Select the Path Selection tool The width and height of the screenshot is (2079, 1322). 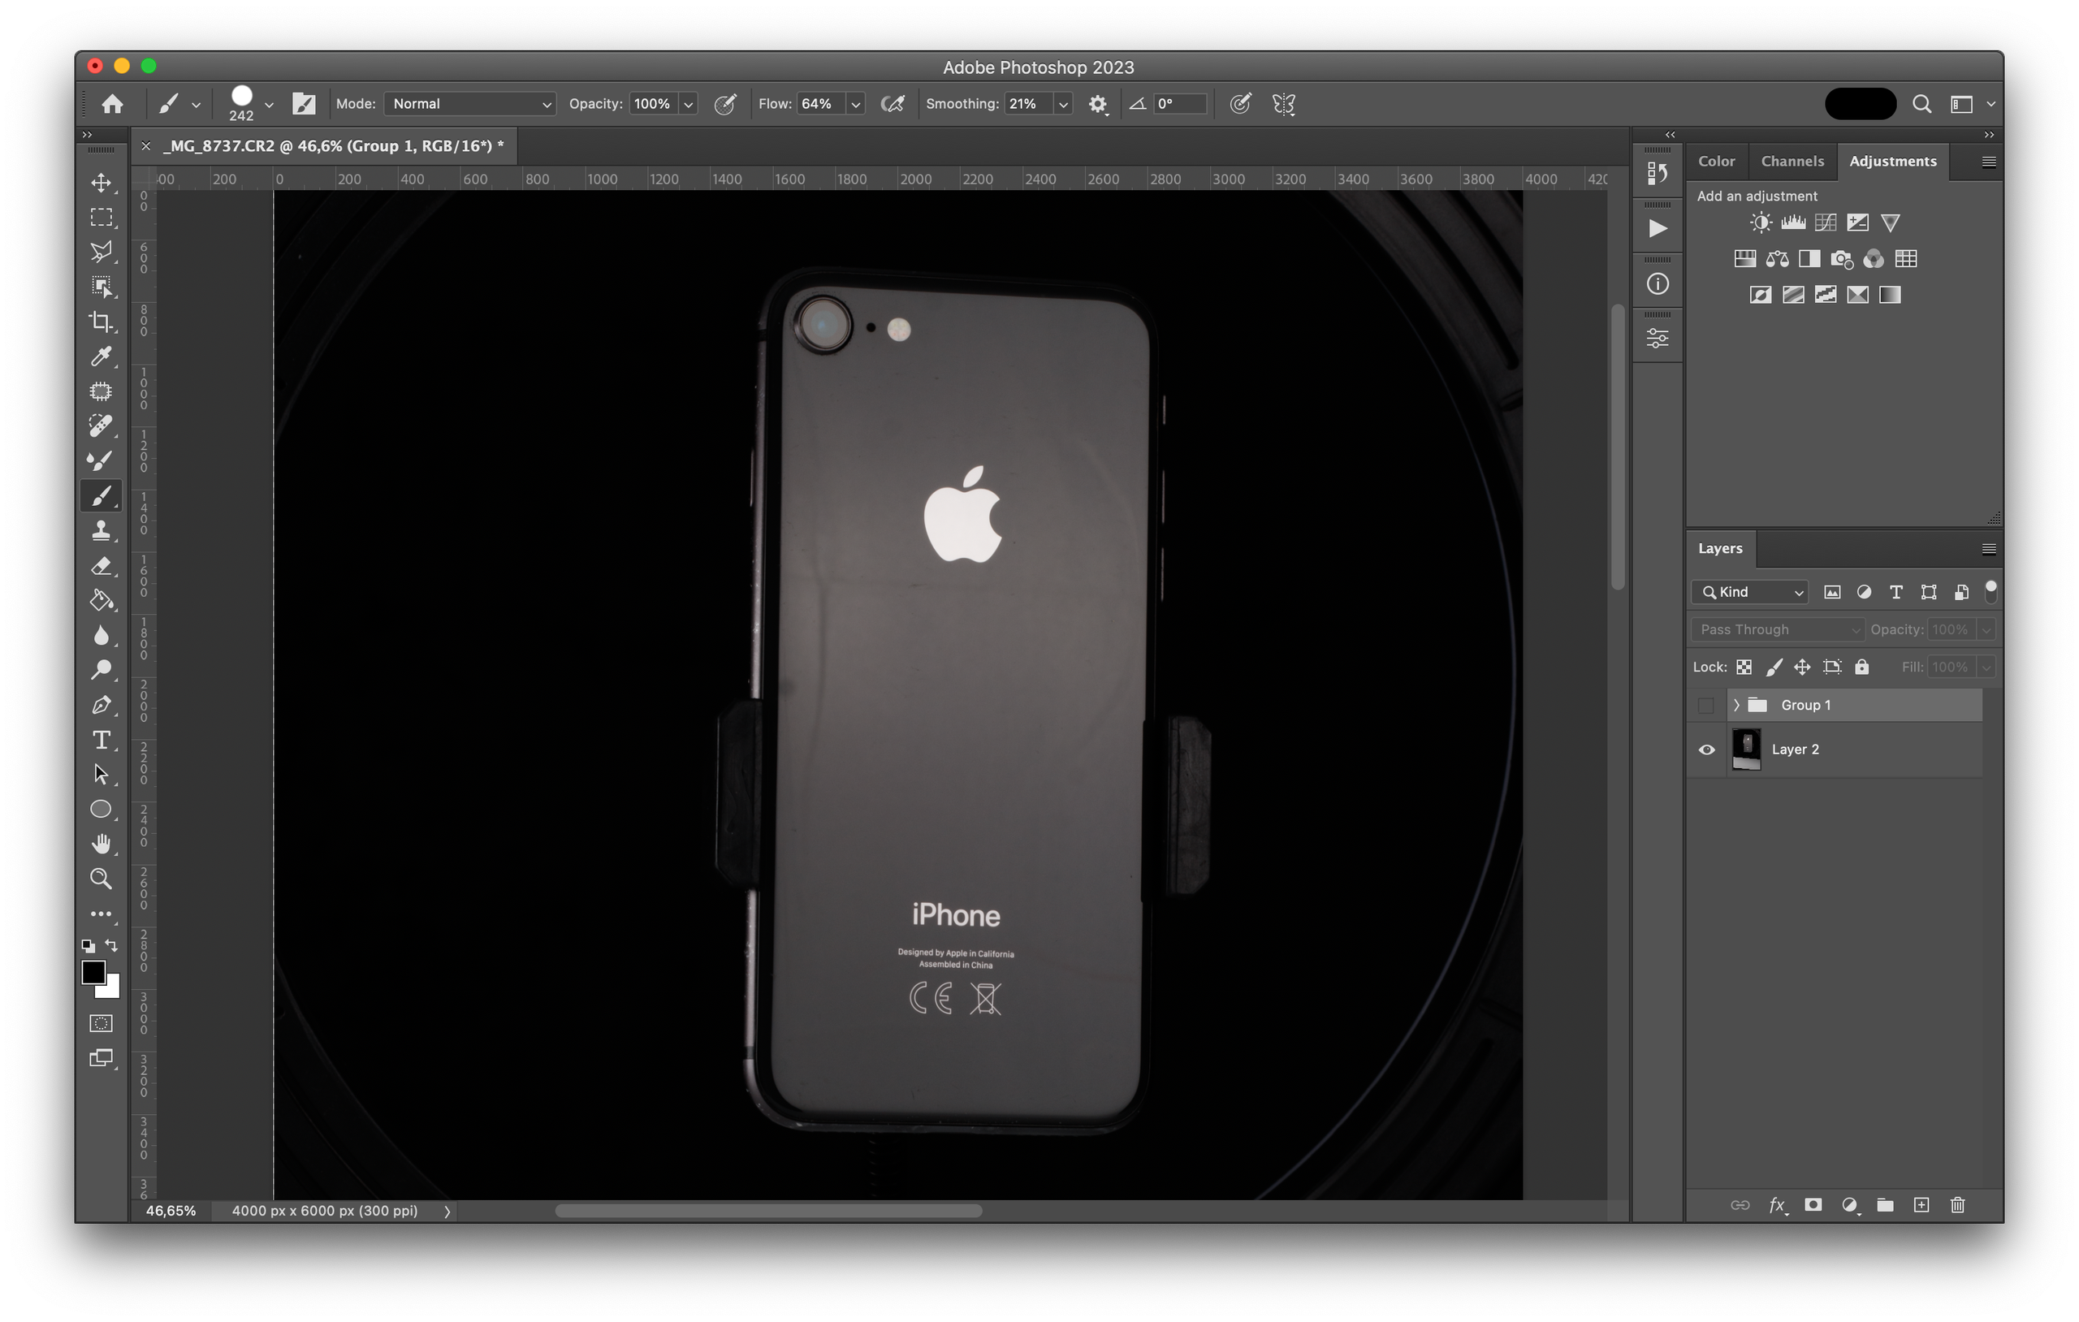[101, 775]
